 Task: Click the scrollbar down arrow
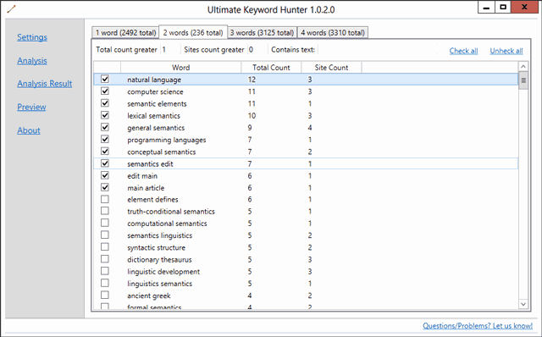click(x=523, y=304)
